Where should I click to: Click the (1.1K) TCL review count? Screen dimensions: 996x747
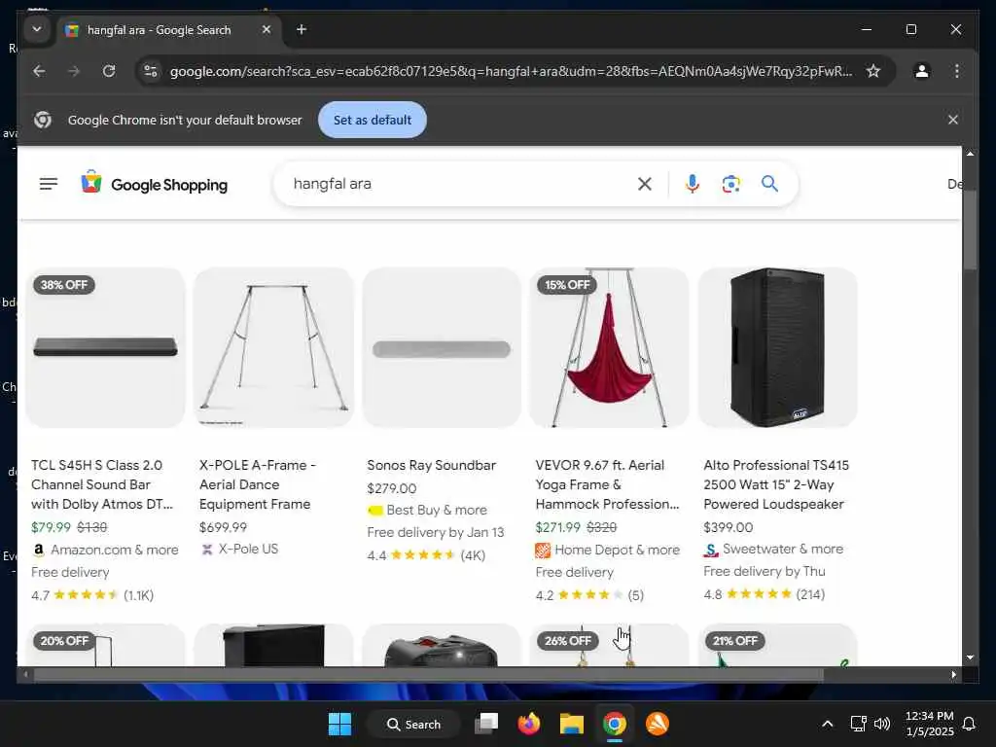click(x=138, y=595)
